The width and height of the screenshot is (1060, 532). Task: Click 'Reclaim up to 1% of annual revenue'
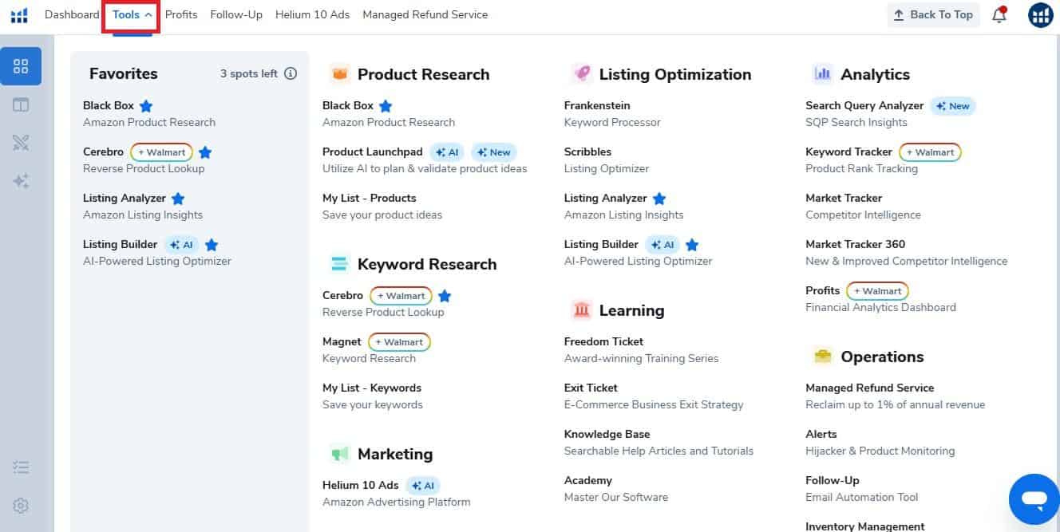click(x=896, y=404)
